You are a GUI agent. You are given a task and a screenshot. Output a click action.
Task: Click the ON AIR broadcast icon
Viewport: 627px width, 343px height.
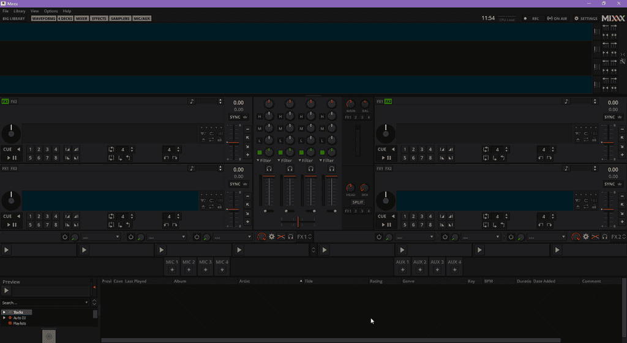[x=557, y=18]
